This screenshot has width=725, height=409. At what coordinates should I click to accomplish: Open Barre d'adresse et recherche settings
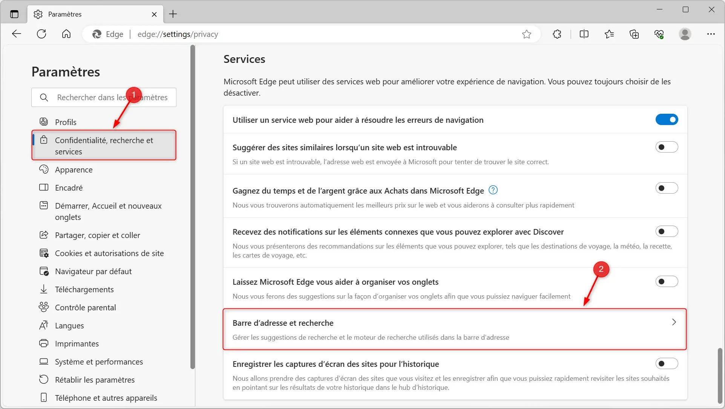tap(455, 330)
